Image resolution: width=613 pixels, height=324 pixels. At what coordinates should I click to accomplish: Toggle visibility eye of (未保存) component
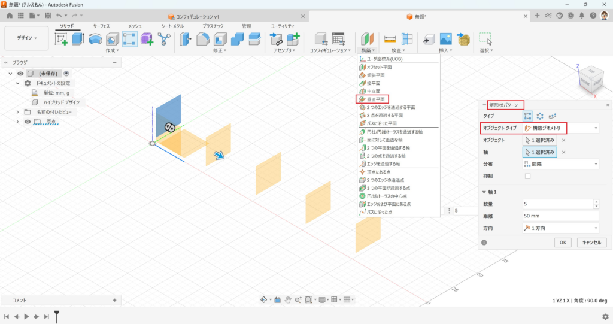coord(20,74)
